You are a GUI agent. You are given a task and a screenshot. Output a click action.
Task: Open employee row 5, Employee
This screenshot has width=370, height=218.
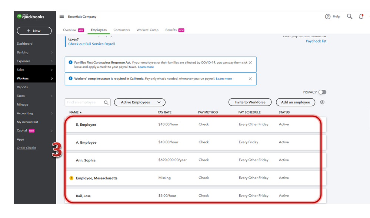(x=196, y=125)
